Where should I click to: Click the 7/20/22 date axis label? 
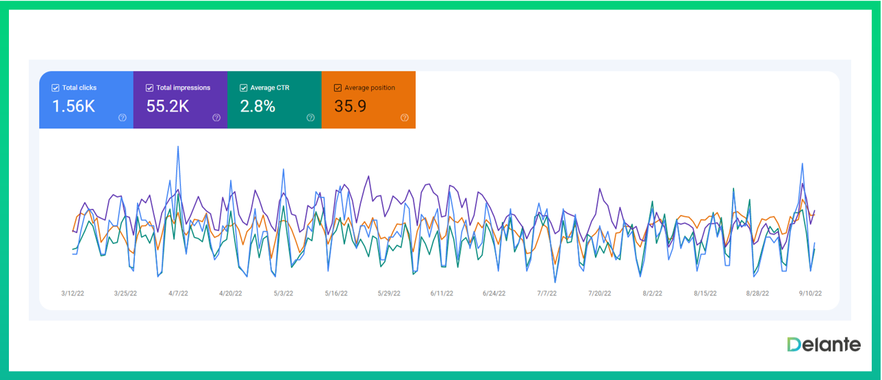tap(600, 293)
